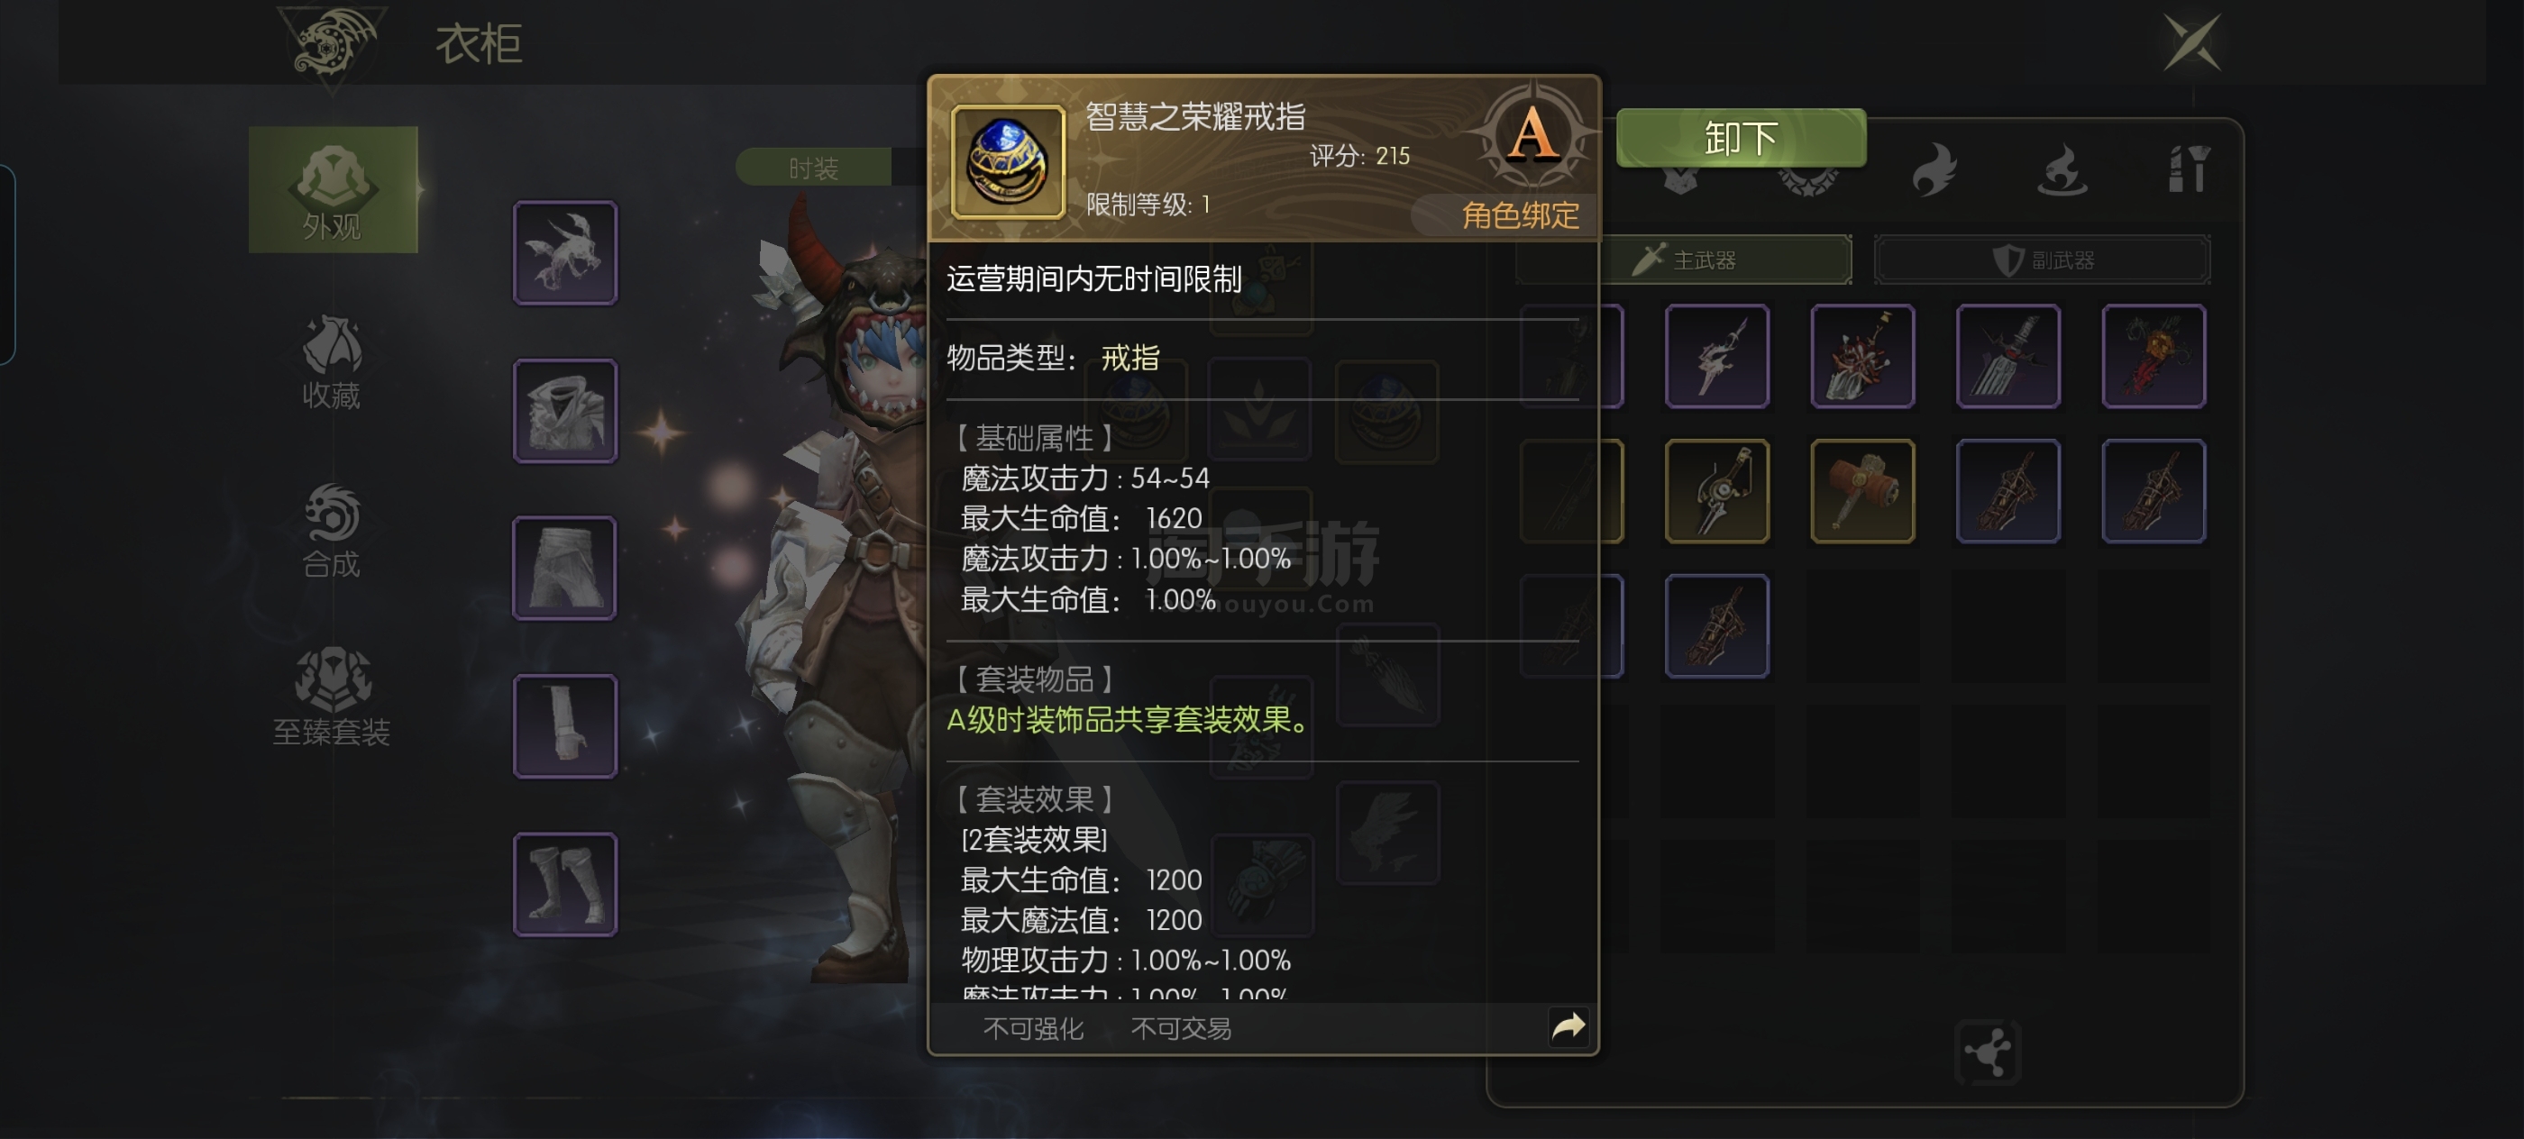This screenshot has width=2524, height=1139.
Task: Click the 卸下 unequip button
Action: (x=1742, y=138)
